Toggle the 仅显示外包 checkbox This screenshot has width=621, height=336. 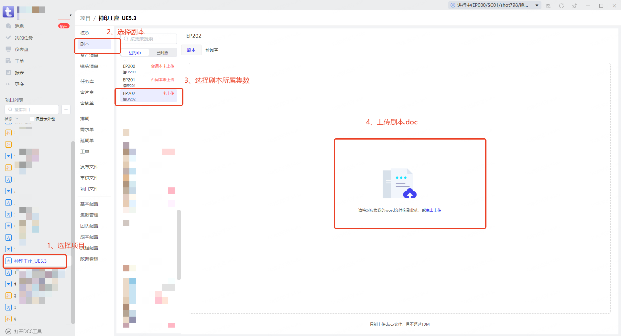(x=32, y=119)
